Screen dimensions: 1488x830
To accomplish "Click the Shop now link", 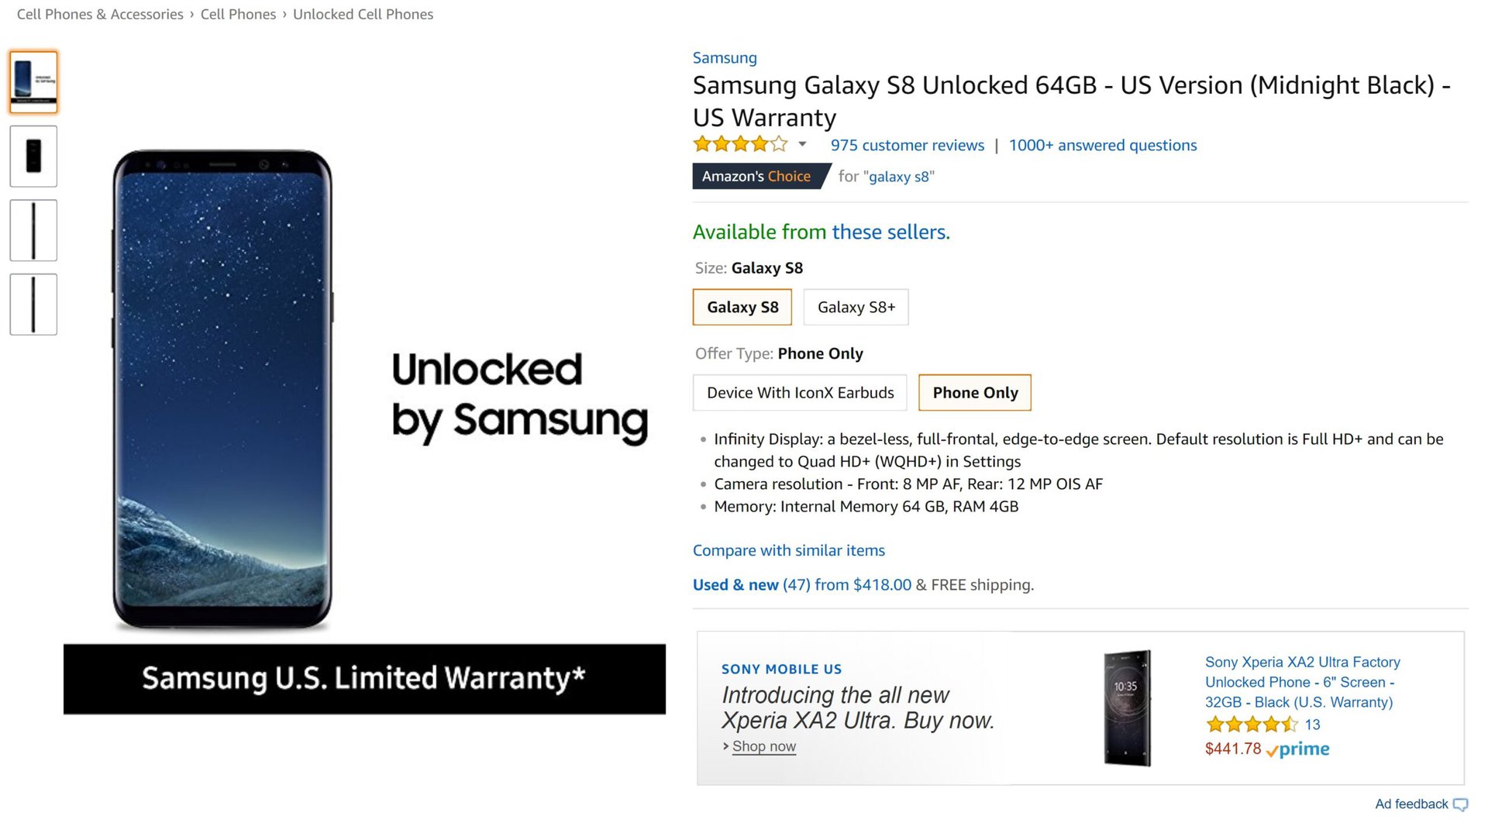I will coord(763,746).
